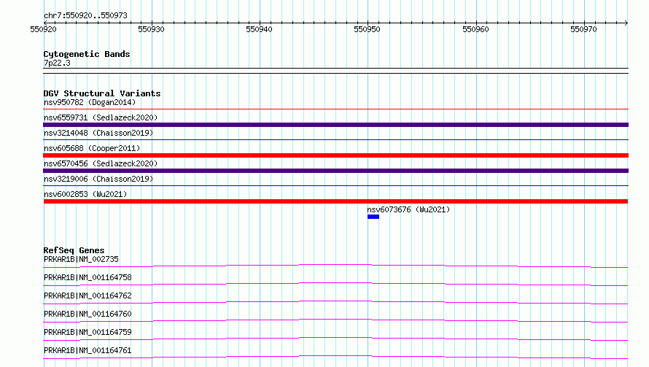Open the Cytogenetic Bands track heading
This screenshot has height=367, width=649.
87,54
